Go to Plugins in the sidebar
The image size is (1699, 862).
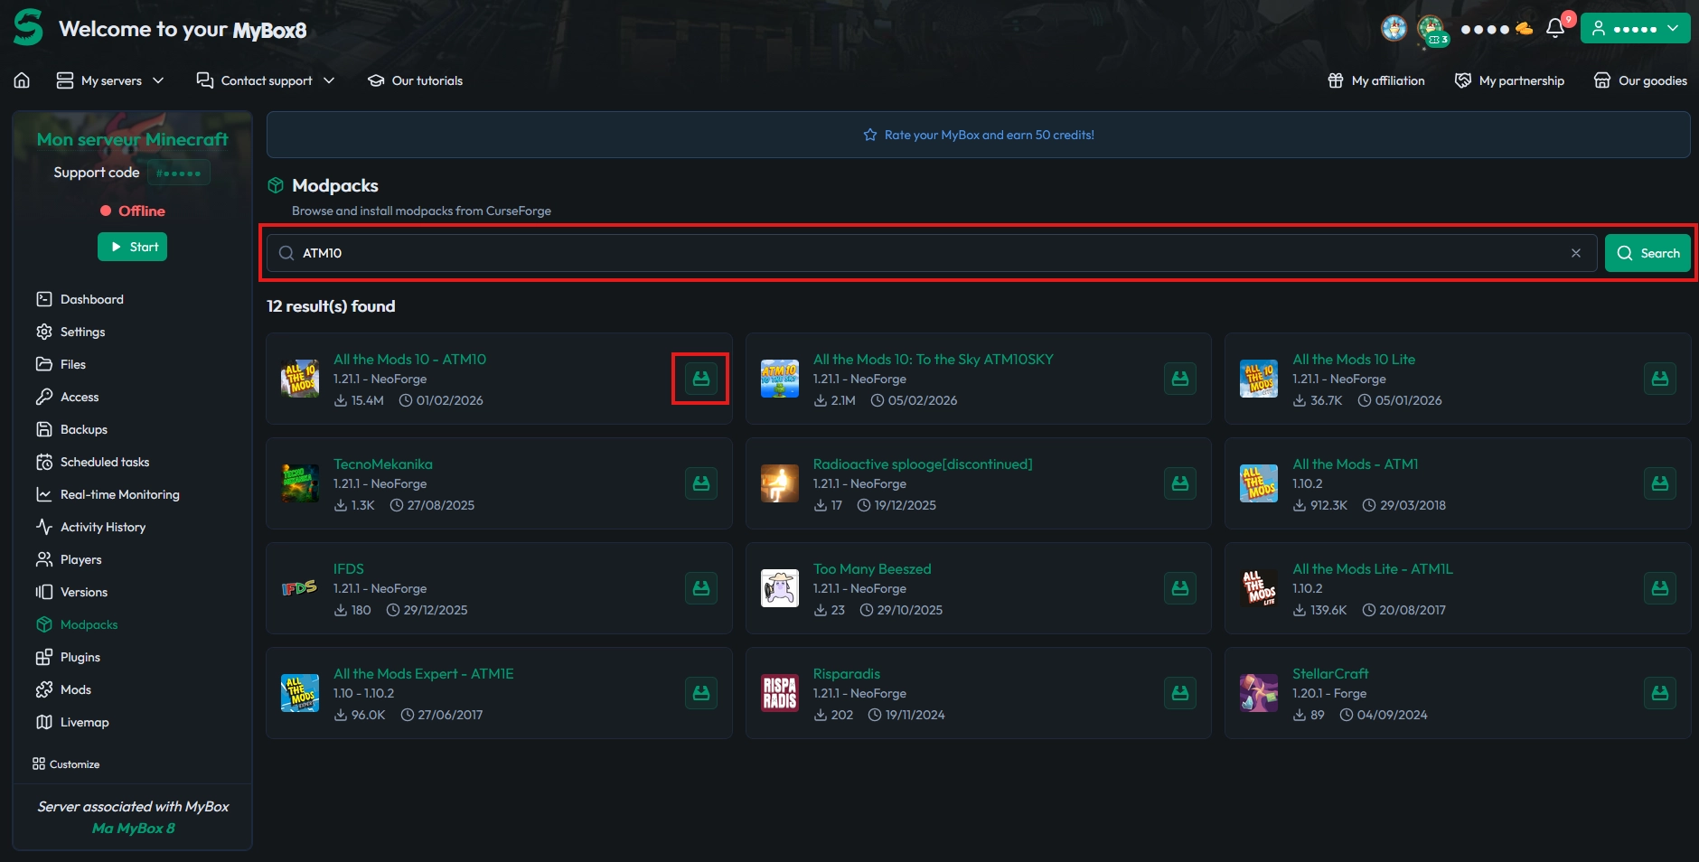[80, 657]
